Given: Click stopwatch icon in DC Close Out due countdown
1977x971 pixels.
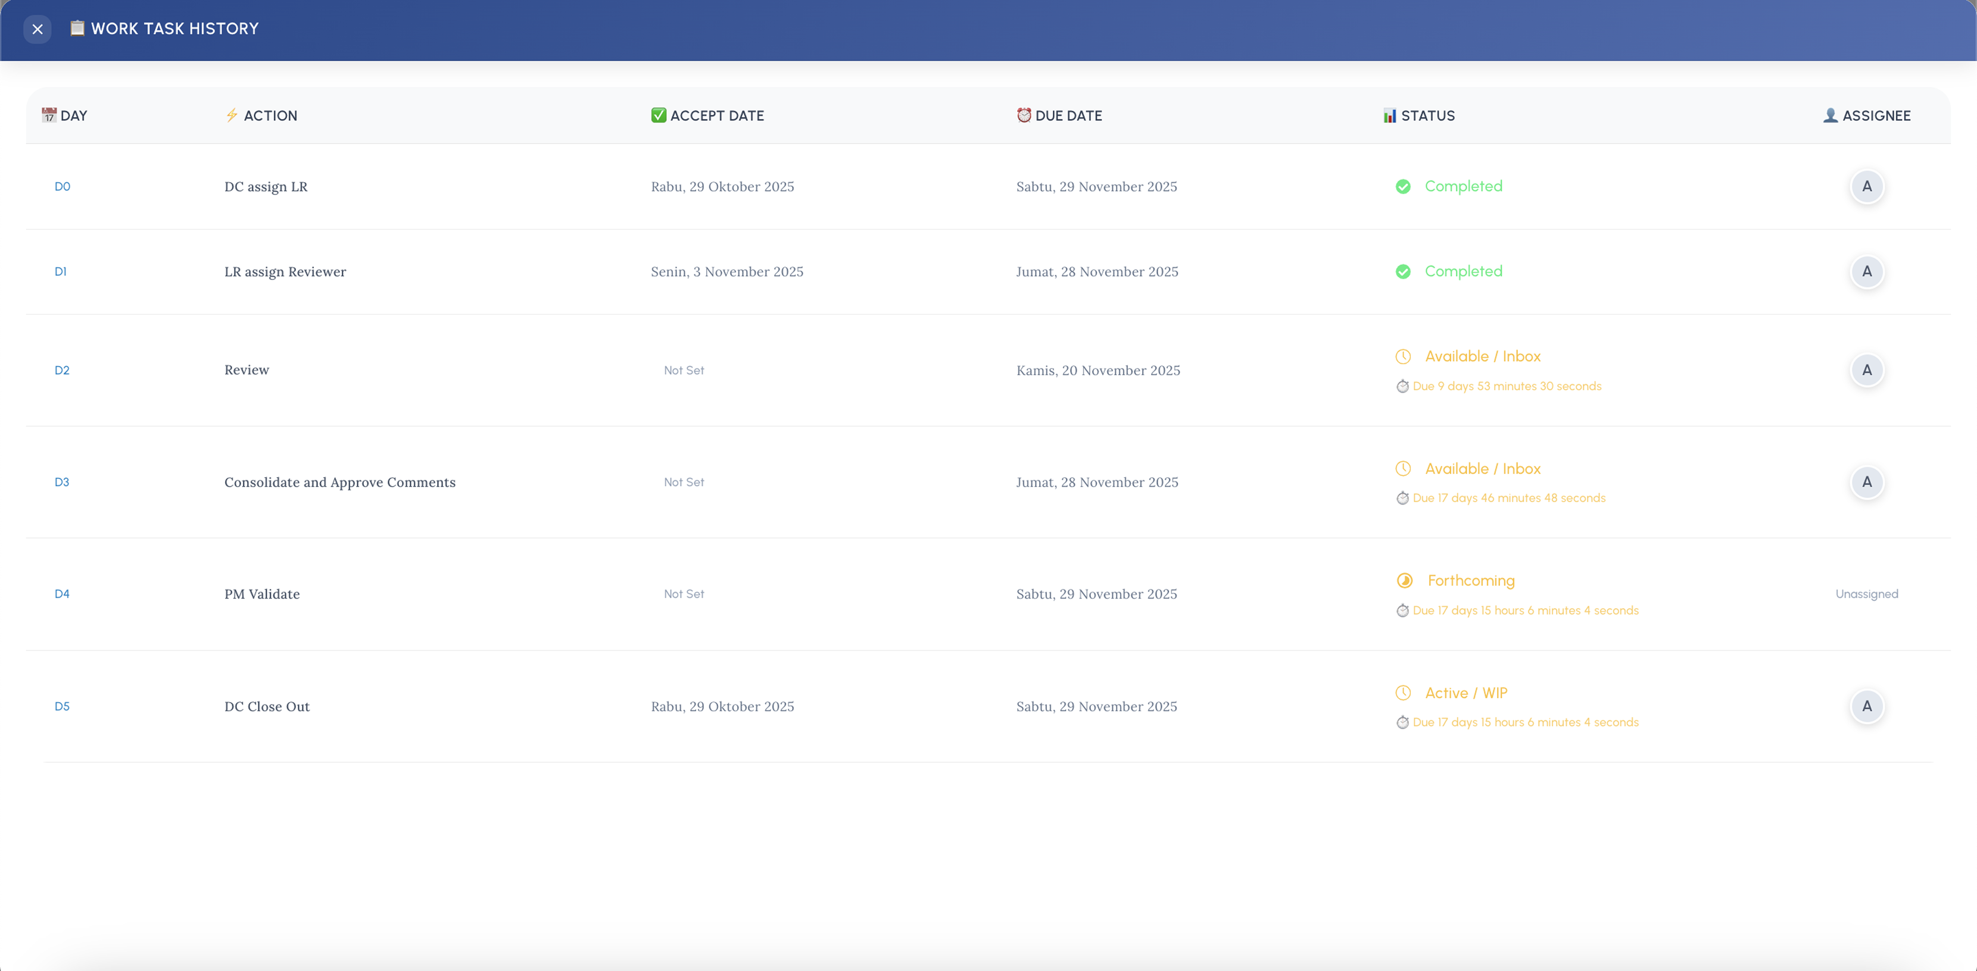Looking at the screenshot, I should 1402,722.
